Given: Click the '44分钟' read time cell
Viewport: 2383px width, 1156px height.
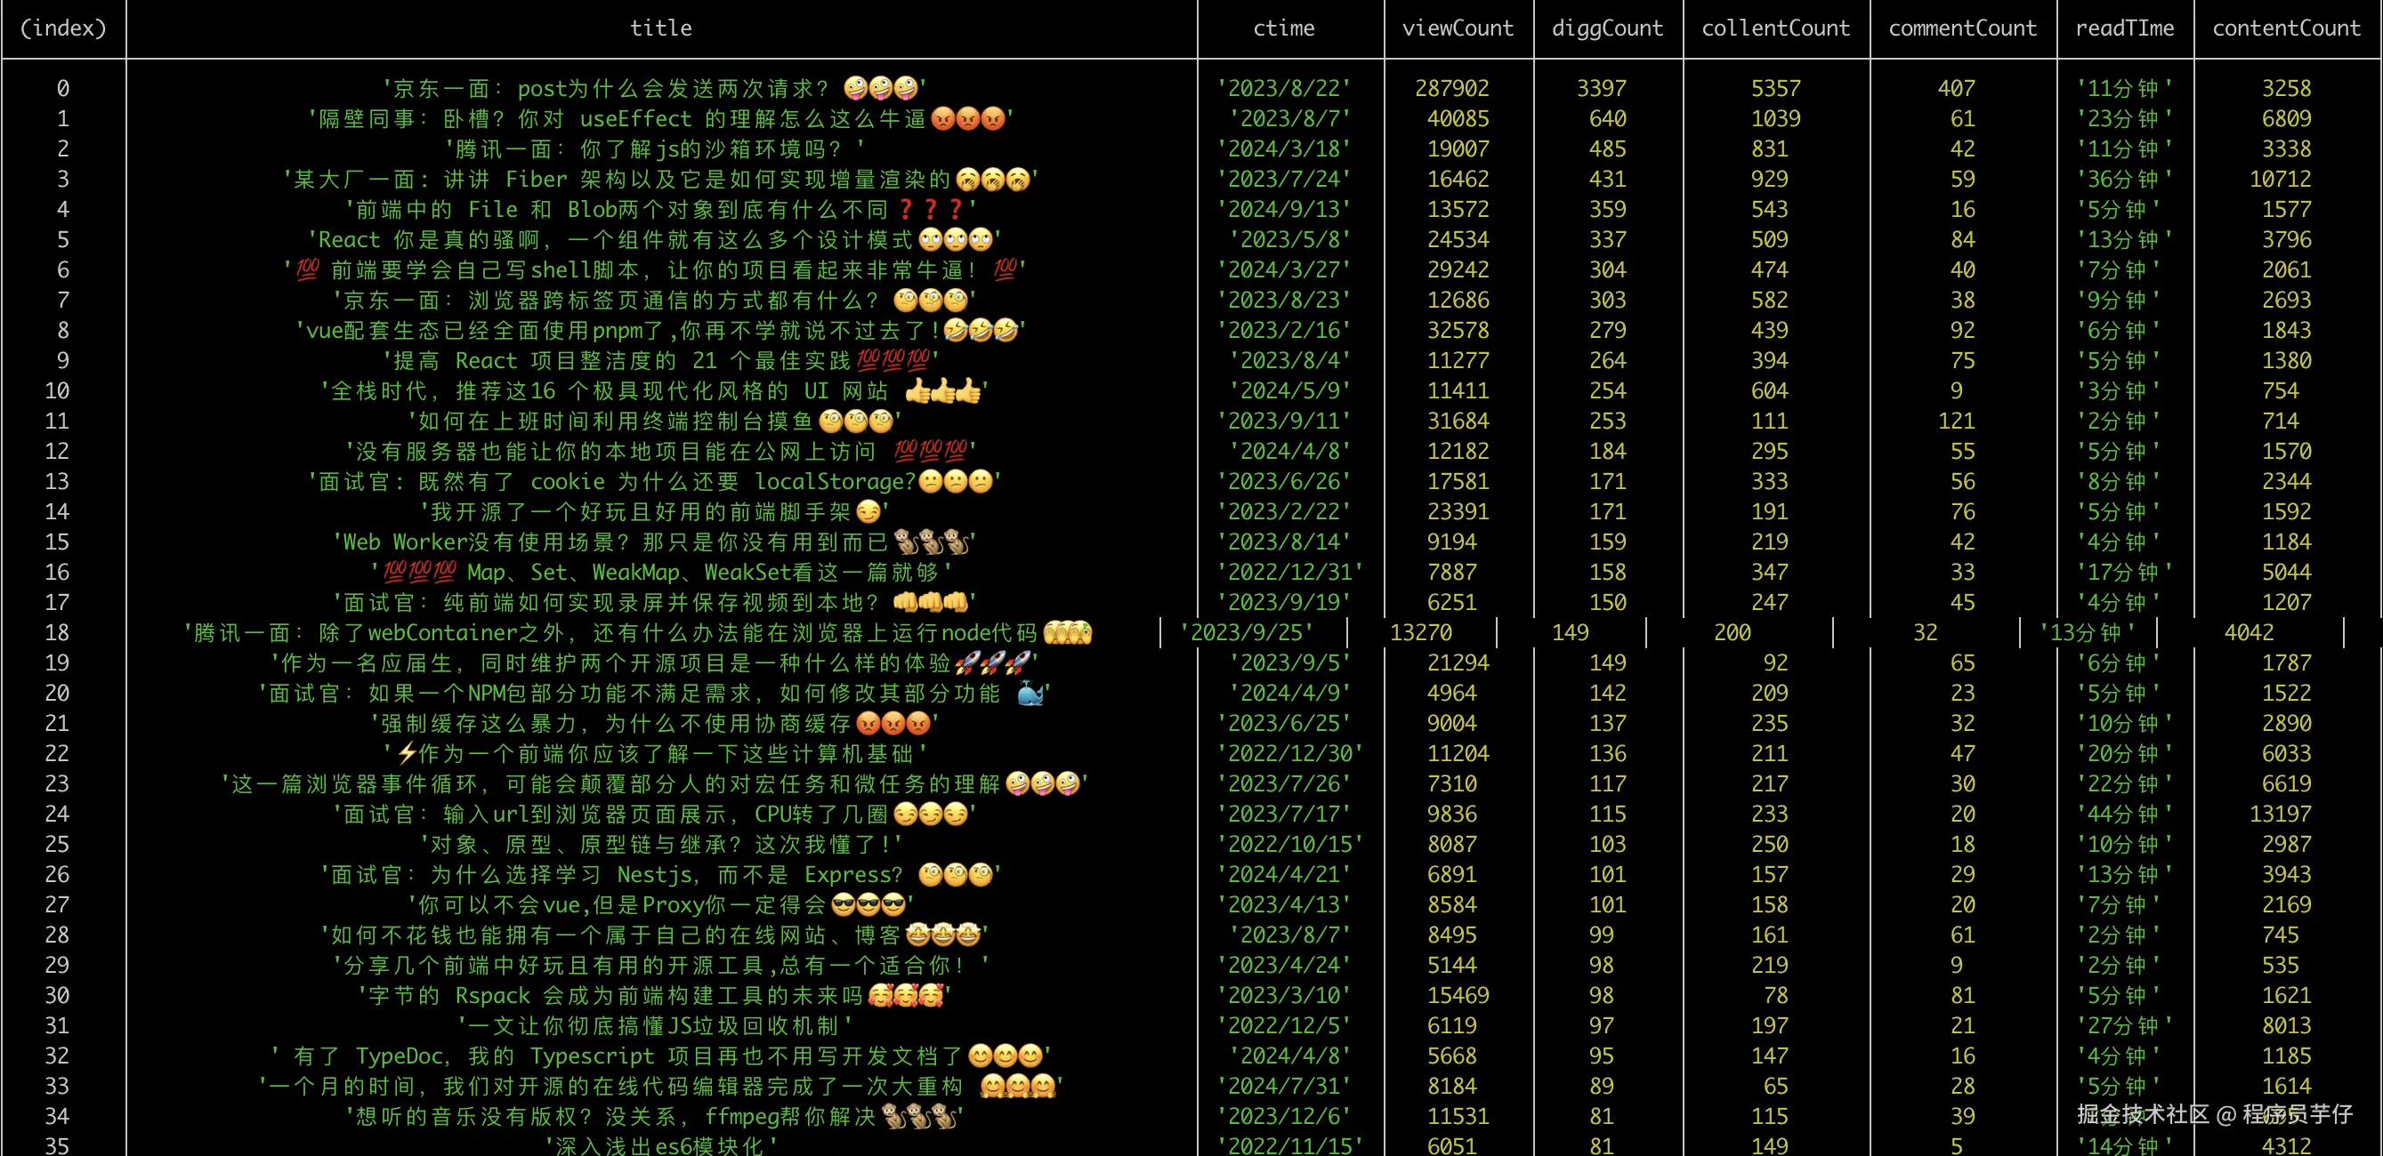Looking at the screenshot, I should click(2123, 815).
